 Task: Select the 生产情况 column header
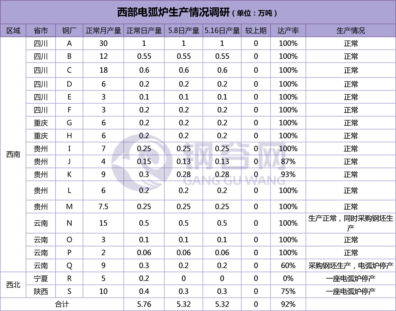click(351, 31)
